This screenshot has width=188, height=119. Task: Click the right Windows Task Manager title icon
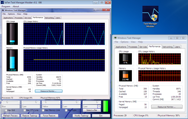pyautogui.click(x=115, y=38)
